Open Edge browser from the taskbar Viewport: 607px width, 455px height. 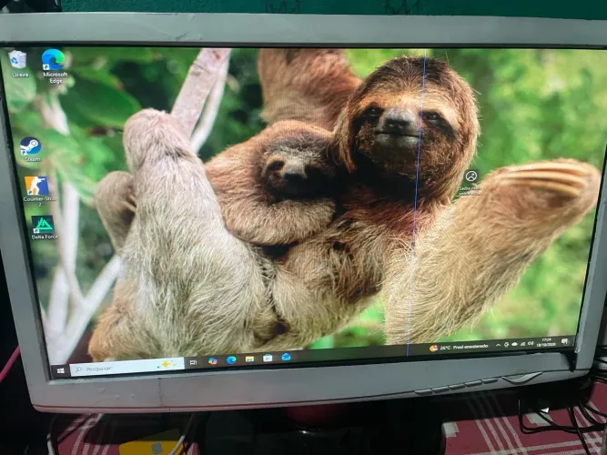pyautogui.click(x=231, y=359)
